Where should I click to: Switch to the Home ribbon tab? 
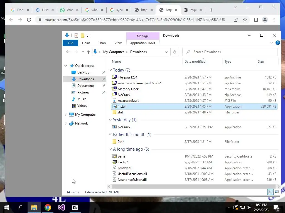[86, 43]
